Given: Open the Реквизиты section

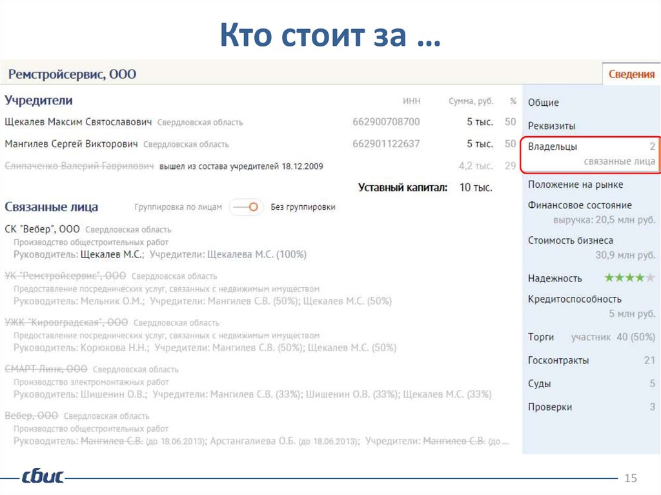Looking at the screenshot, I should pyautogui.click(x=552, y=126).
